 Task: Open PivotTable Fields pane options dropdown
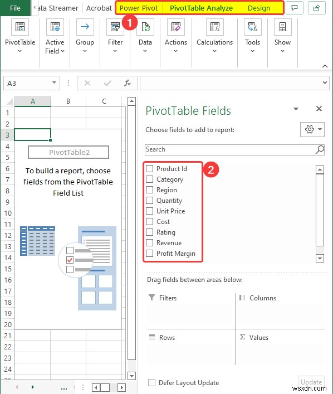point(296,109)
